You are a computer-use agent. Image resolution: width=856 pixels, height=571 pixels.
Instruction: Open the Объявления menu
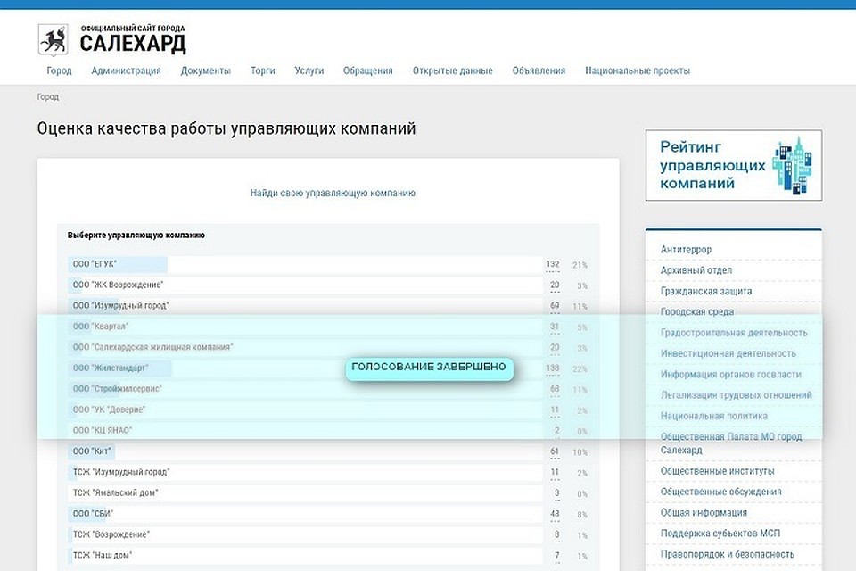[x=539, y=70]
